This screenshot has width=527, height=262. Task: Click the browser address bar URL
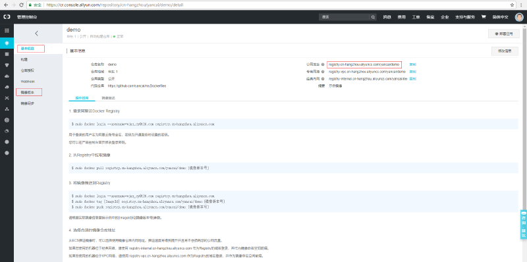click(114, 5)
